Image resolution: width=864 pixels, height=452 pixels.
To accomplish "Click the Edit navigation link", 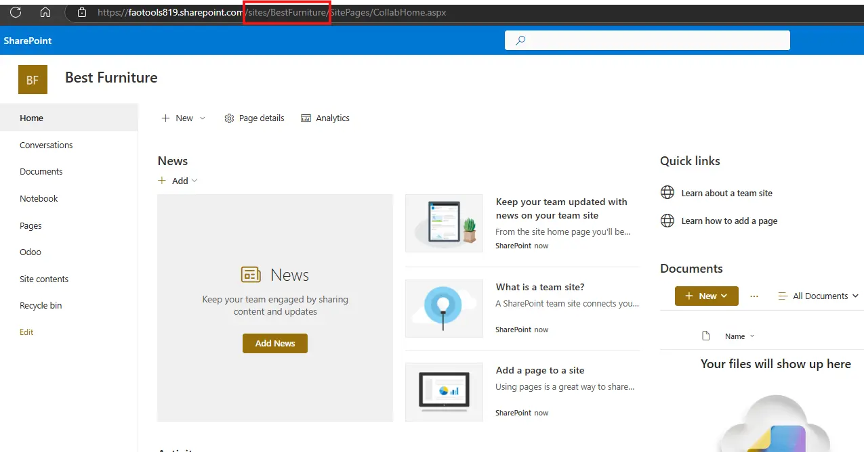I will coord(26,332).
